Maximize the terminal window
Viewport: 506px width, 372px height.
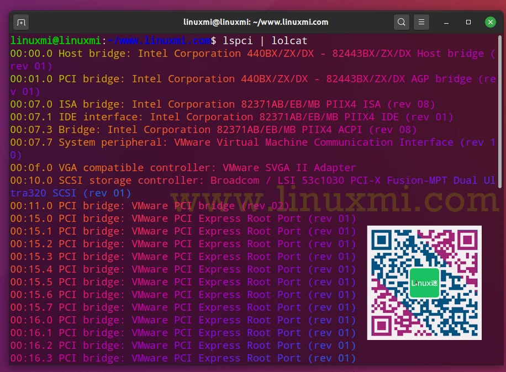pos(468,22)
